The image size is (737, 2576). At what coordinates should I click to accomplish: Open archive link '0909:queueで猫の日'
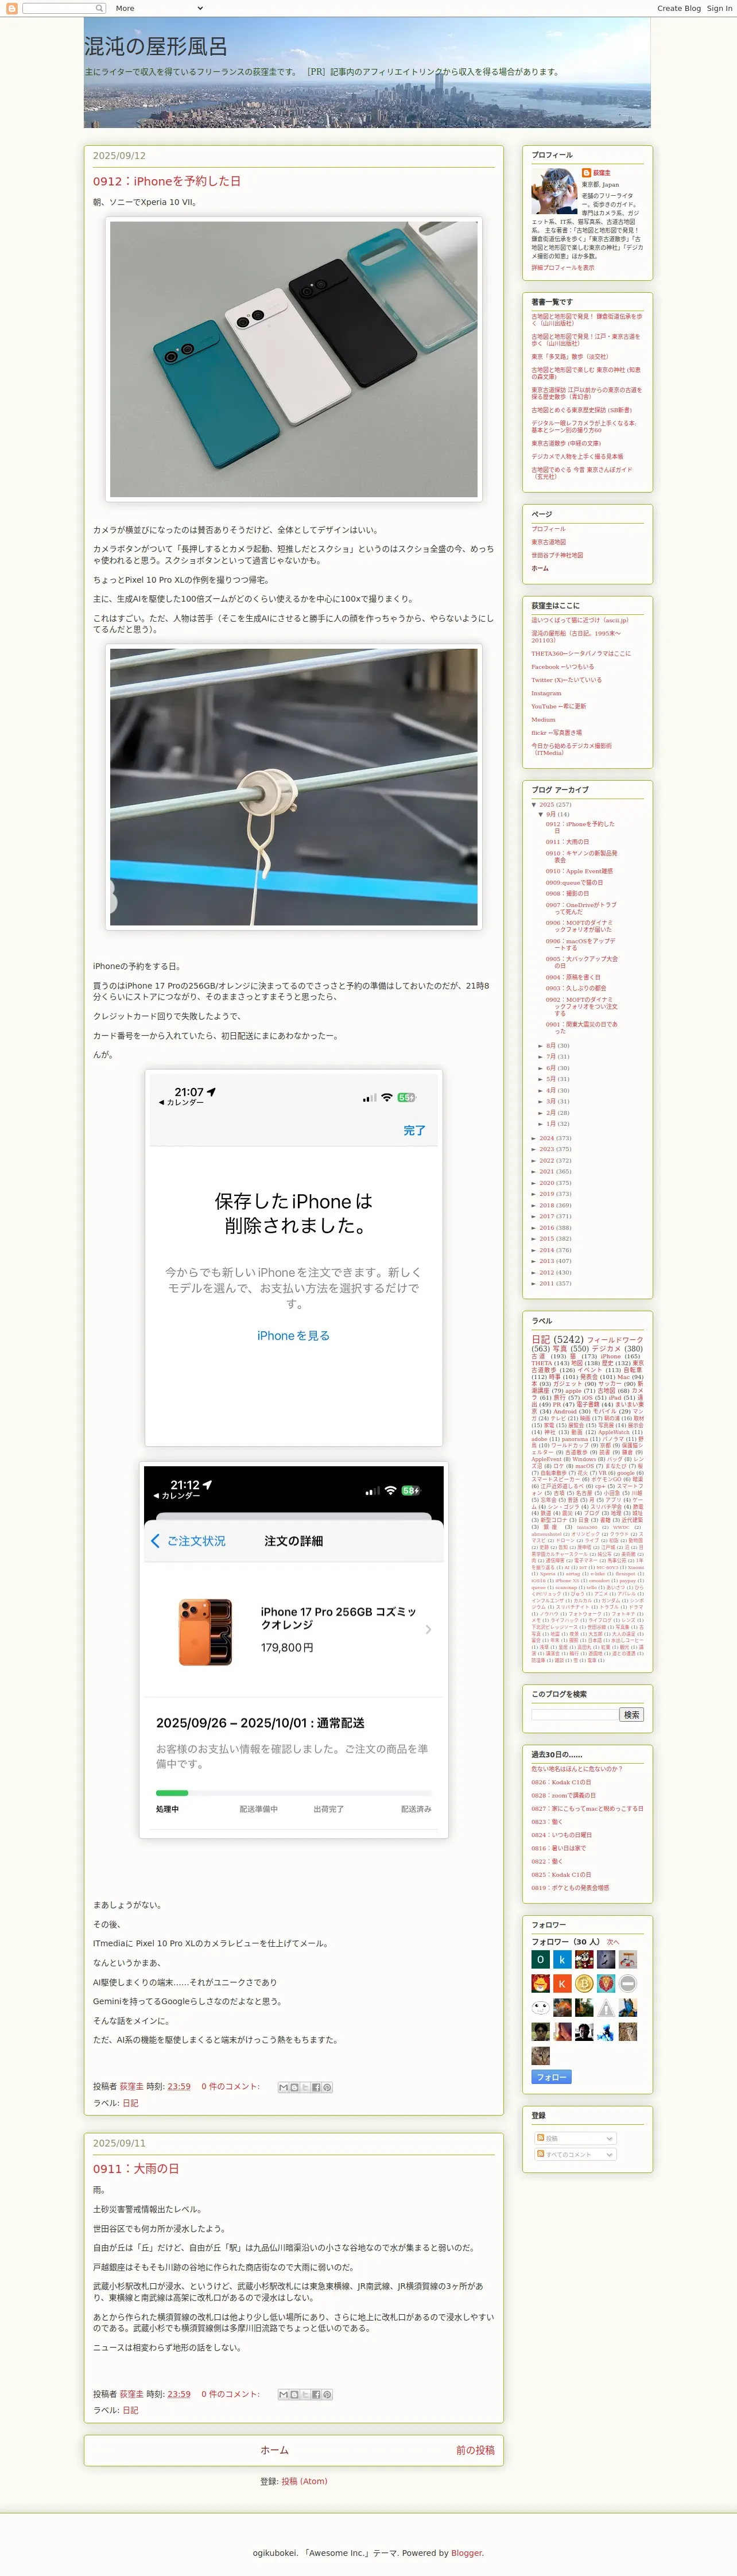click(x=574, y=883)
